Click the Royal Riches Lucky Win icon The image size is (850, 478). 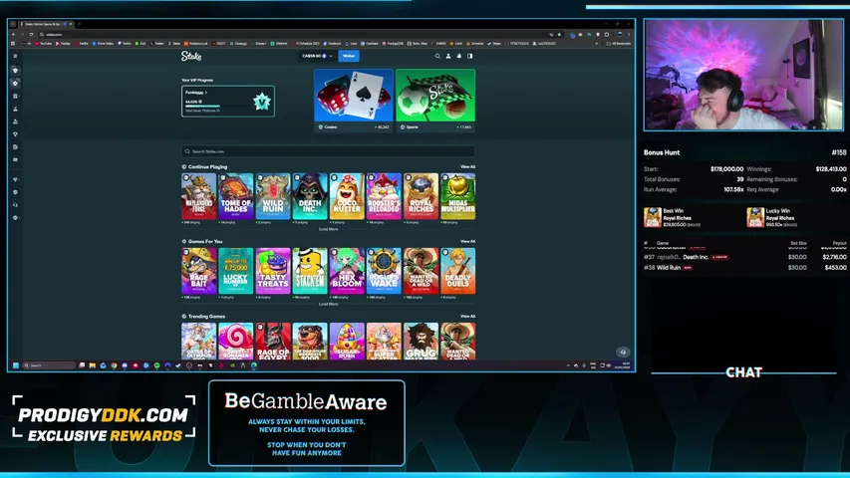click(x=755, y=217)
